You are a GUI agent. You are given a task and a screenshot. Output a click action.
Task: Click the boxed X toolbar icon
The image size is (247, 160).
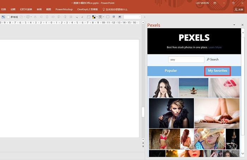[100, 17]
